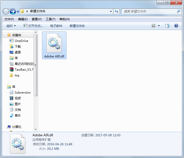Click the details pane Adobe AIR.dll thumbnail

point(18,144)
